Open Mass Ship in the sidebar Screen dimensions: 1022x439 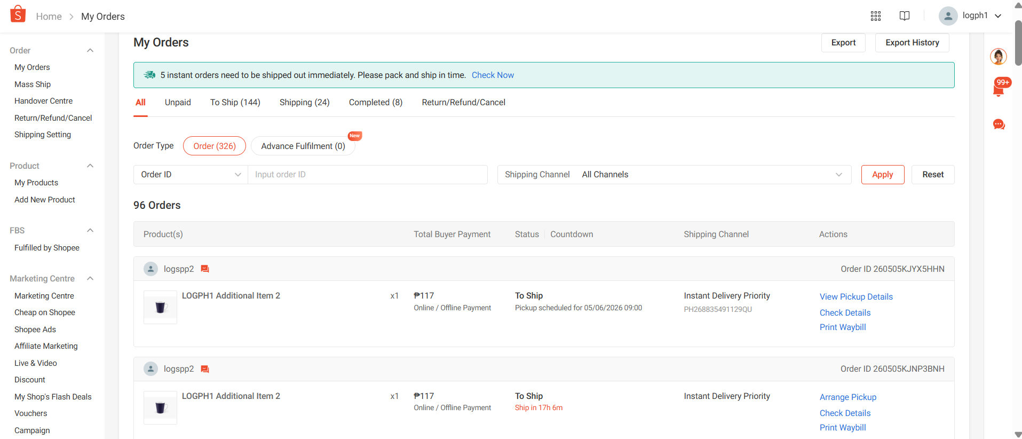(33, 84)
